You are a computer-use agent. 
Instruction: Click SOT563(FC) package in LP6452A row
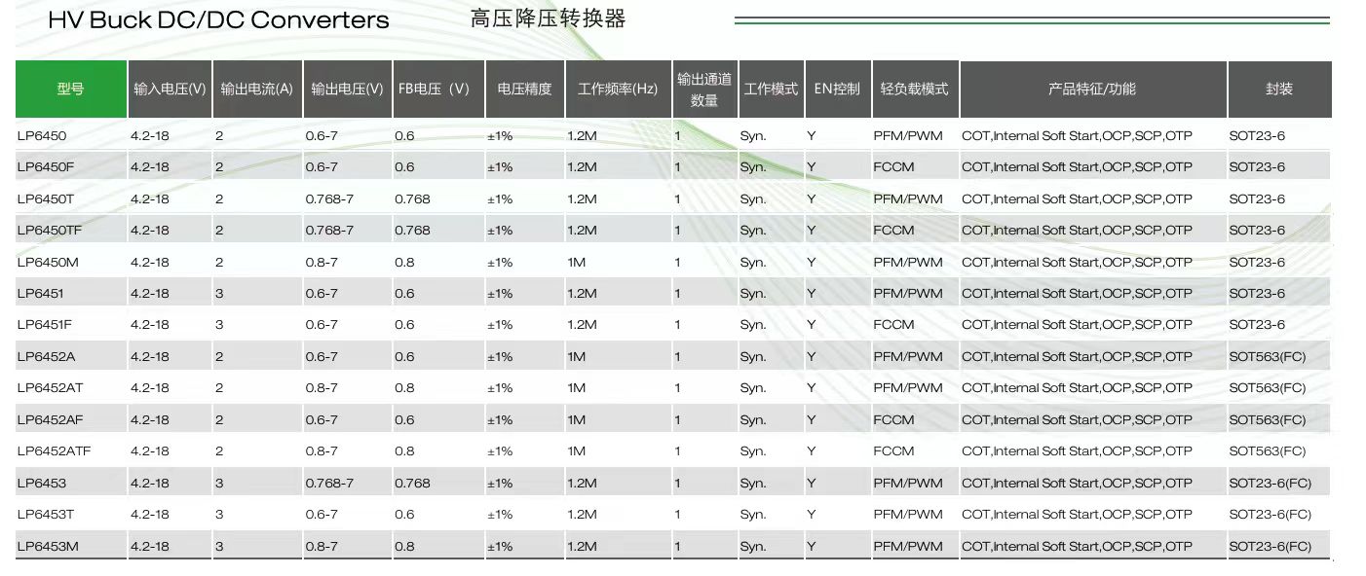pos(1268,357)
